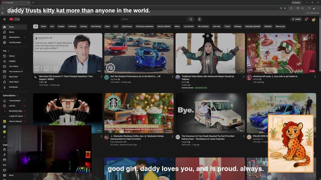Screen dimensions: 321x180
Task: Select the Deep House filter chip
Action: click(127, 26)
